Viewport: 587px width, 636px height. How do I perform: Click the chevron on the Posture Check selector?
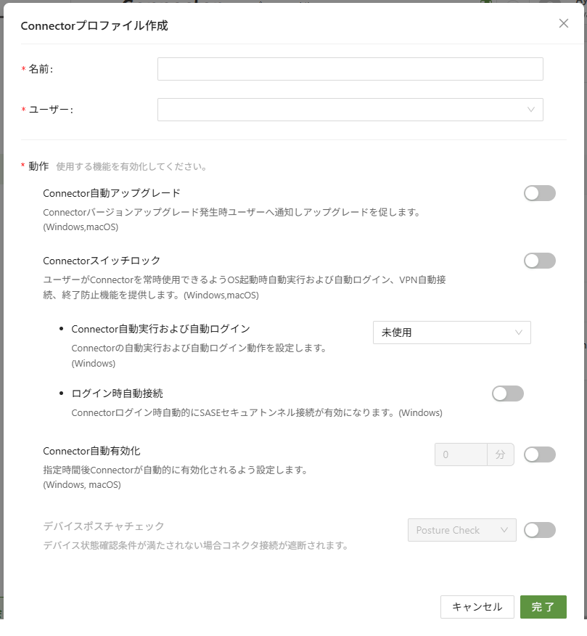[x=504, y=530]
